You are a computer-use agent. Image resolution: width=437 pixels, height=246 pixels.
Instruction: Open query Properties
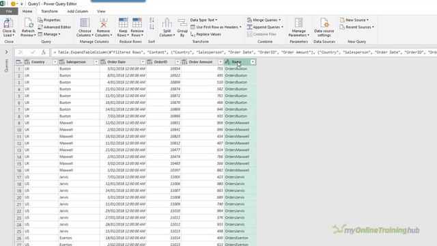click(49, 20)
